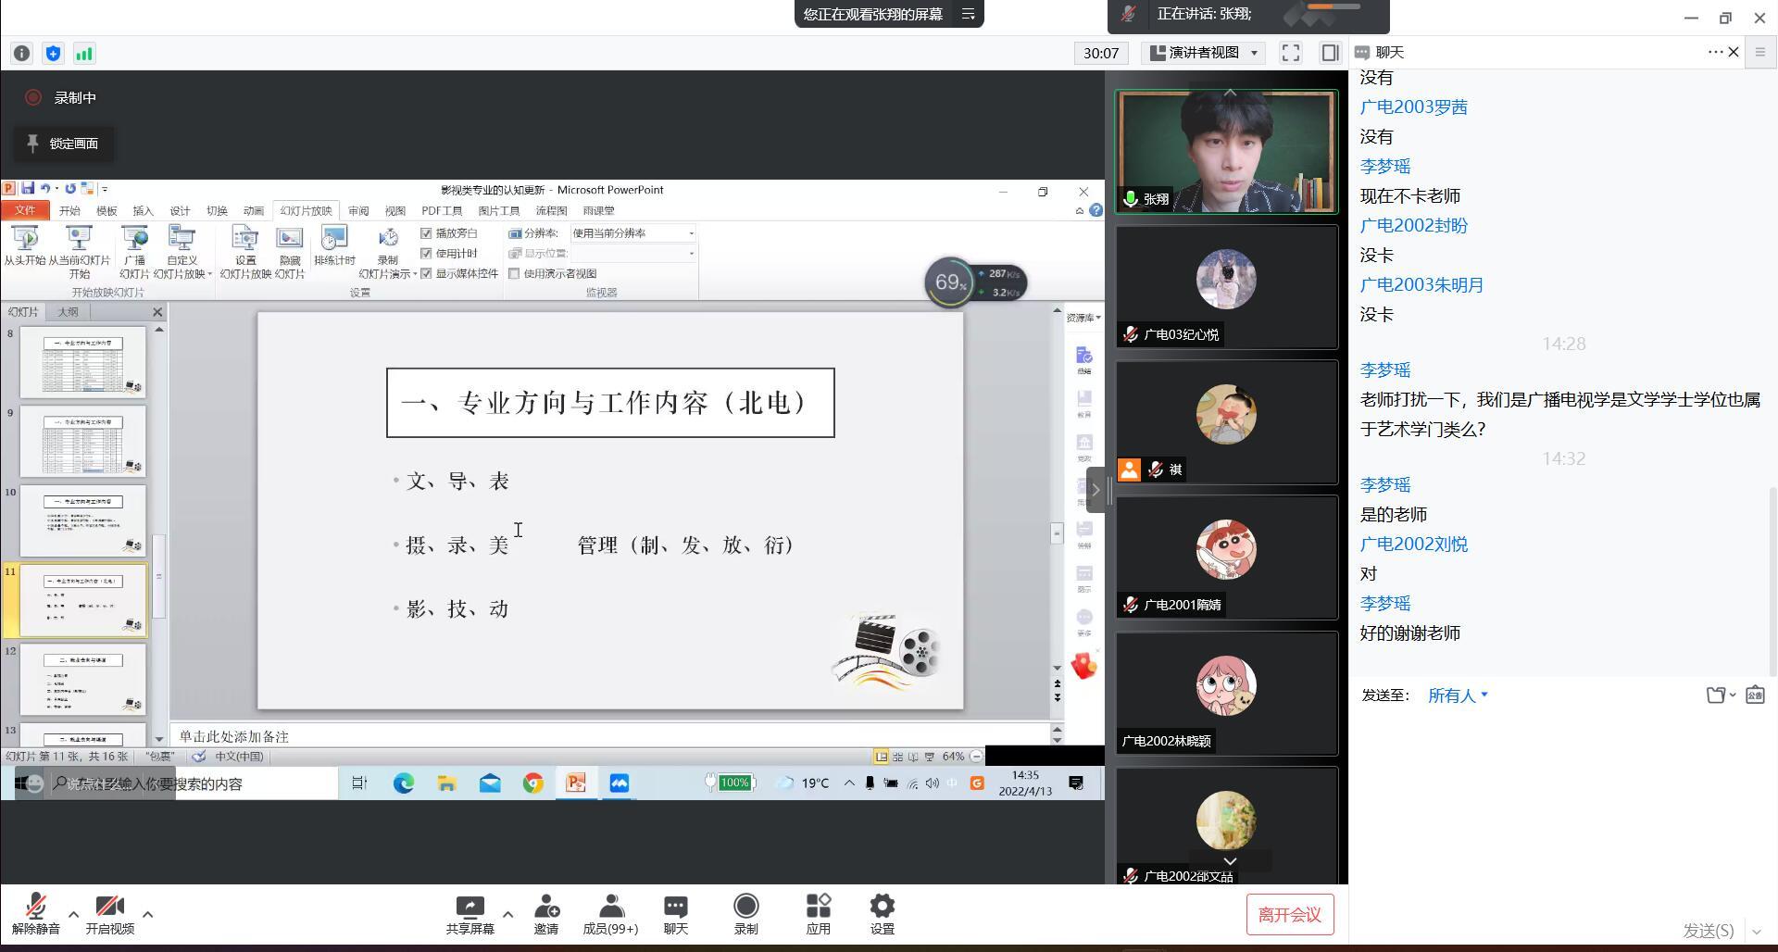Open the Send To 所有人 recipient dropdown
Viewport: 1778px width, 952px height.
pyautogui.click(x=1458, y=695)
